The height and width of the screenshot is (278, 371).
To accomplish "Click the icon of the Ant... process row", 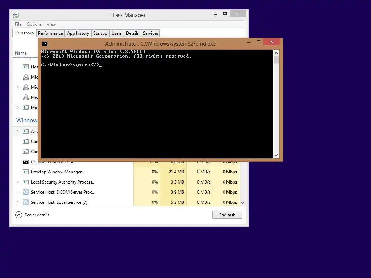I will [x=26, y=131].
